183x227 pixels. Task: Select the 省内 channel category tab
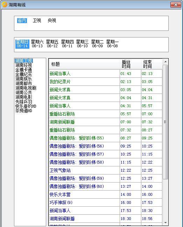[x=22, y=21]
